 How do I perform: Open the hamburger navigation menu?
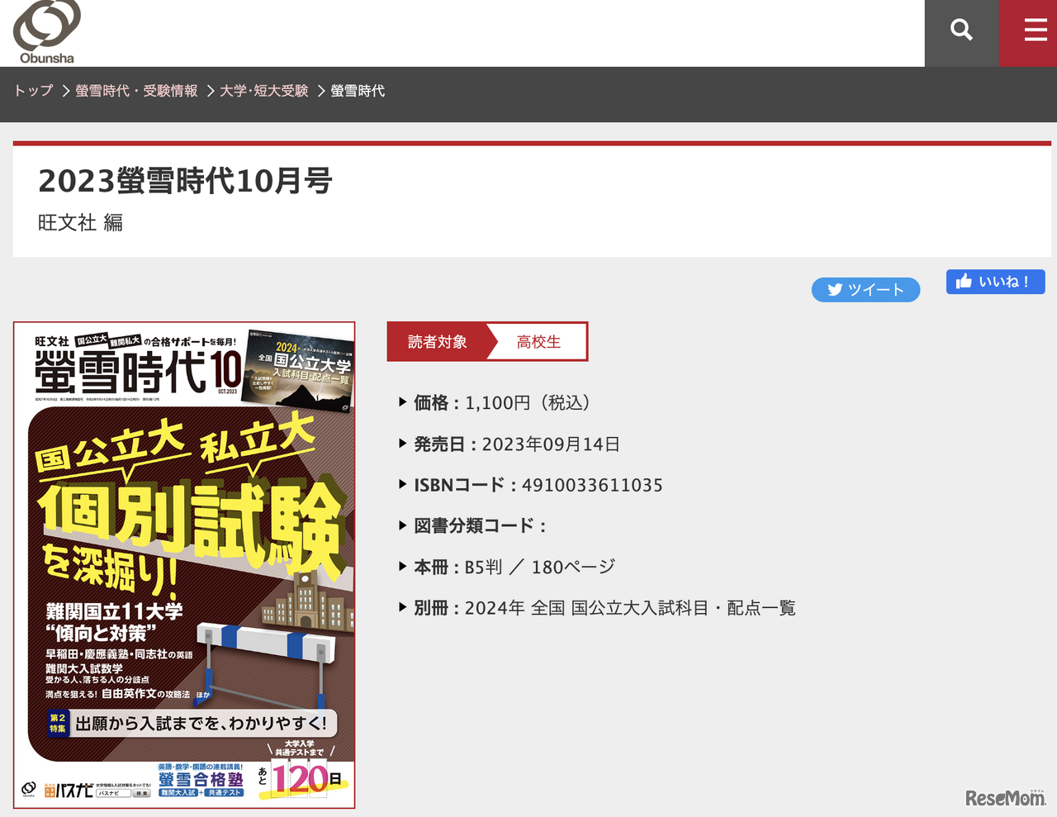(x=1035, y=30)
